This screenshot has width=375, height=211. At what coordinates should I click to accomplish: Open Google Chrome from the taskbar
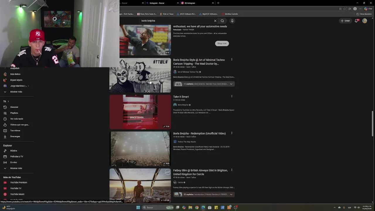tap(197, 207)
